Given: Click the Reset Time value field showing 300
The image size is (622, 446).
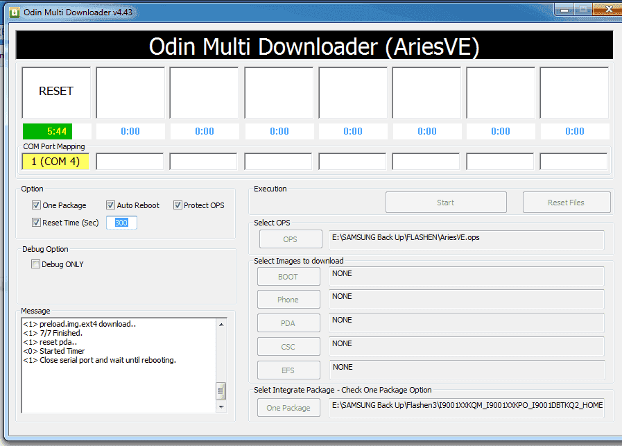Looking at the screenshot, I should (121, 223).
